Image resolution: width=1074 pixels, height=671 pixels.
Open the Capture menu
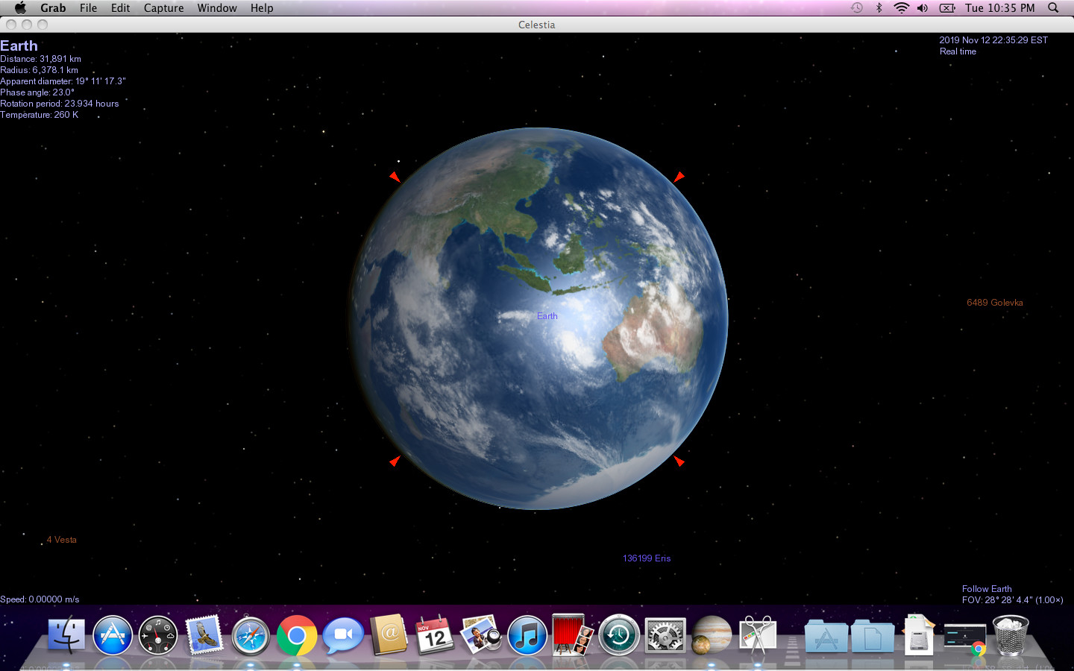[163, 8]
